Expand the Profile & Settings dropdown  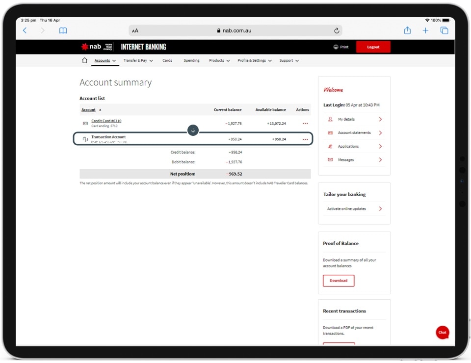(x=254, y=60)
